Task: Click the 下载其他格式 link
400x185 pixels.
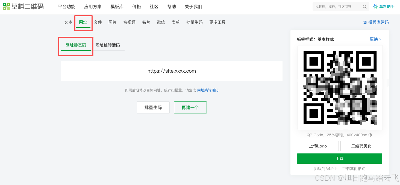Action: tap(354, 169)
